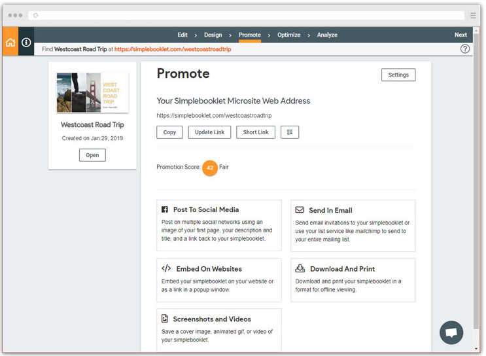486x356 pixels.
Task: Open help question mark icon
Action: 465,48
